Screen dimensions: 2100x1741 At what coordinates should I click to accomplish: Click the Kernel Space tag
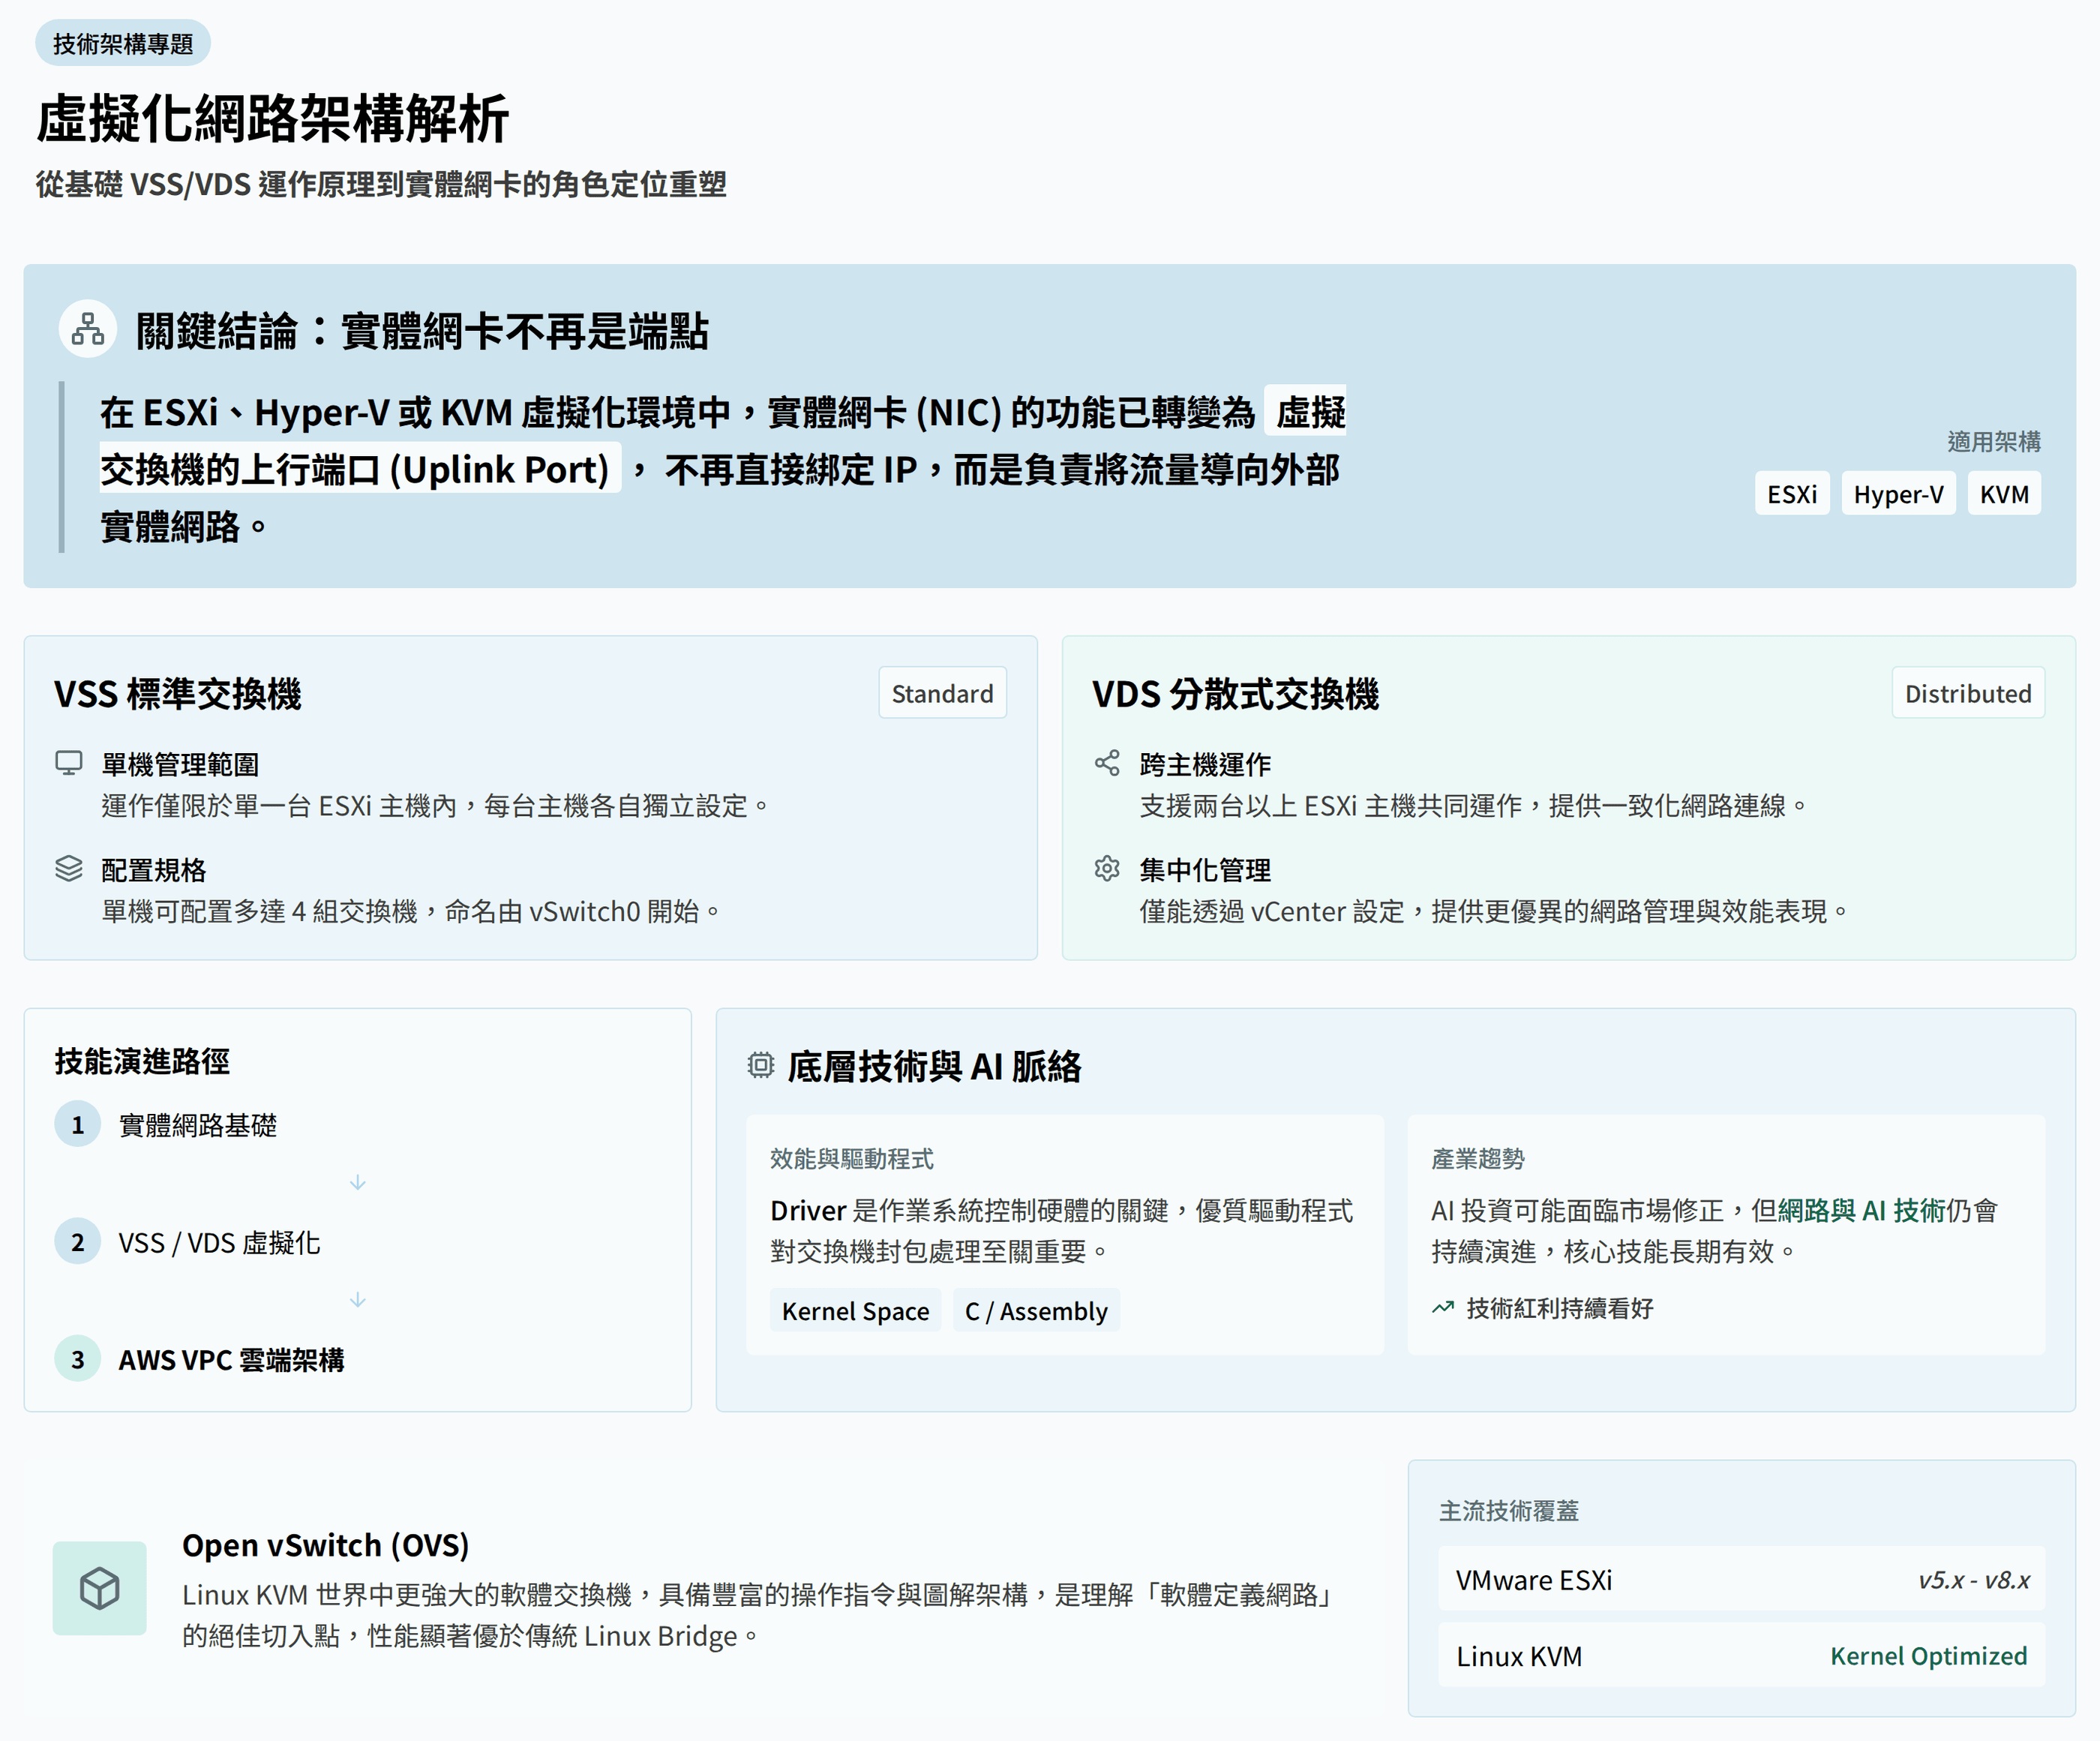tap(854, 1311)
